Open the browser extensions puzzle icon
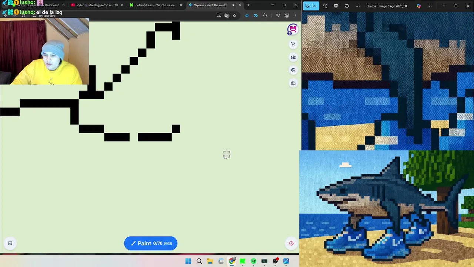The image size is (474, 267). (x=265, y=16)
